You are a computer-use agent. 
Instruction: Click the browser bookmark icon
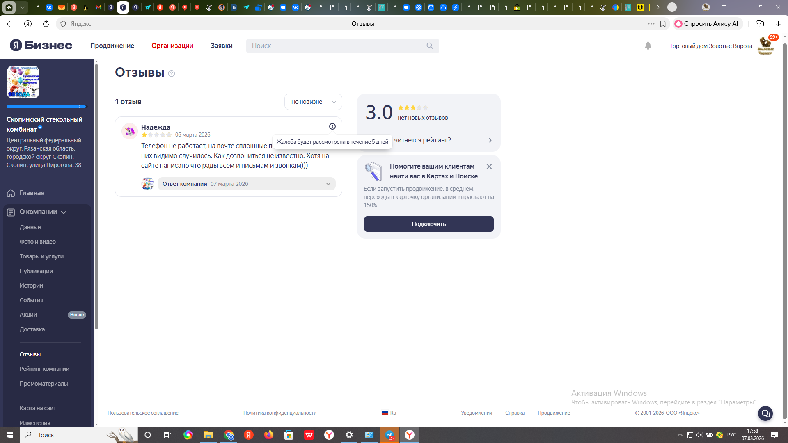click(x=663, y=24)
